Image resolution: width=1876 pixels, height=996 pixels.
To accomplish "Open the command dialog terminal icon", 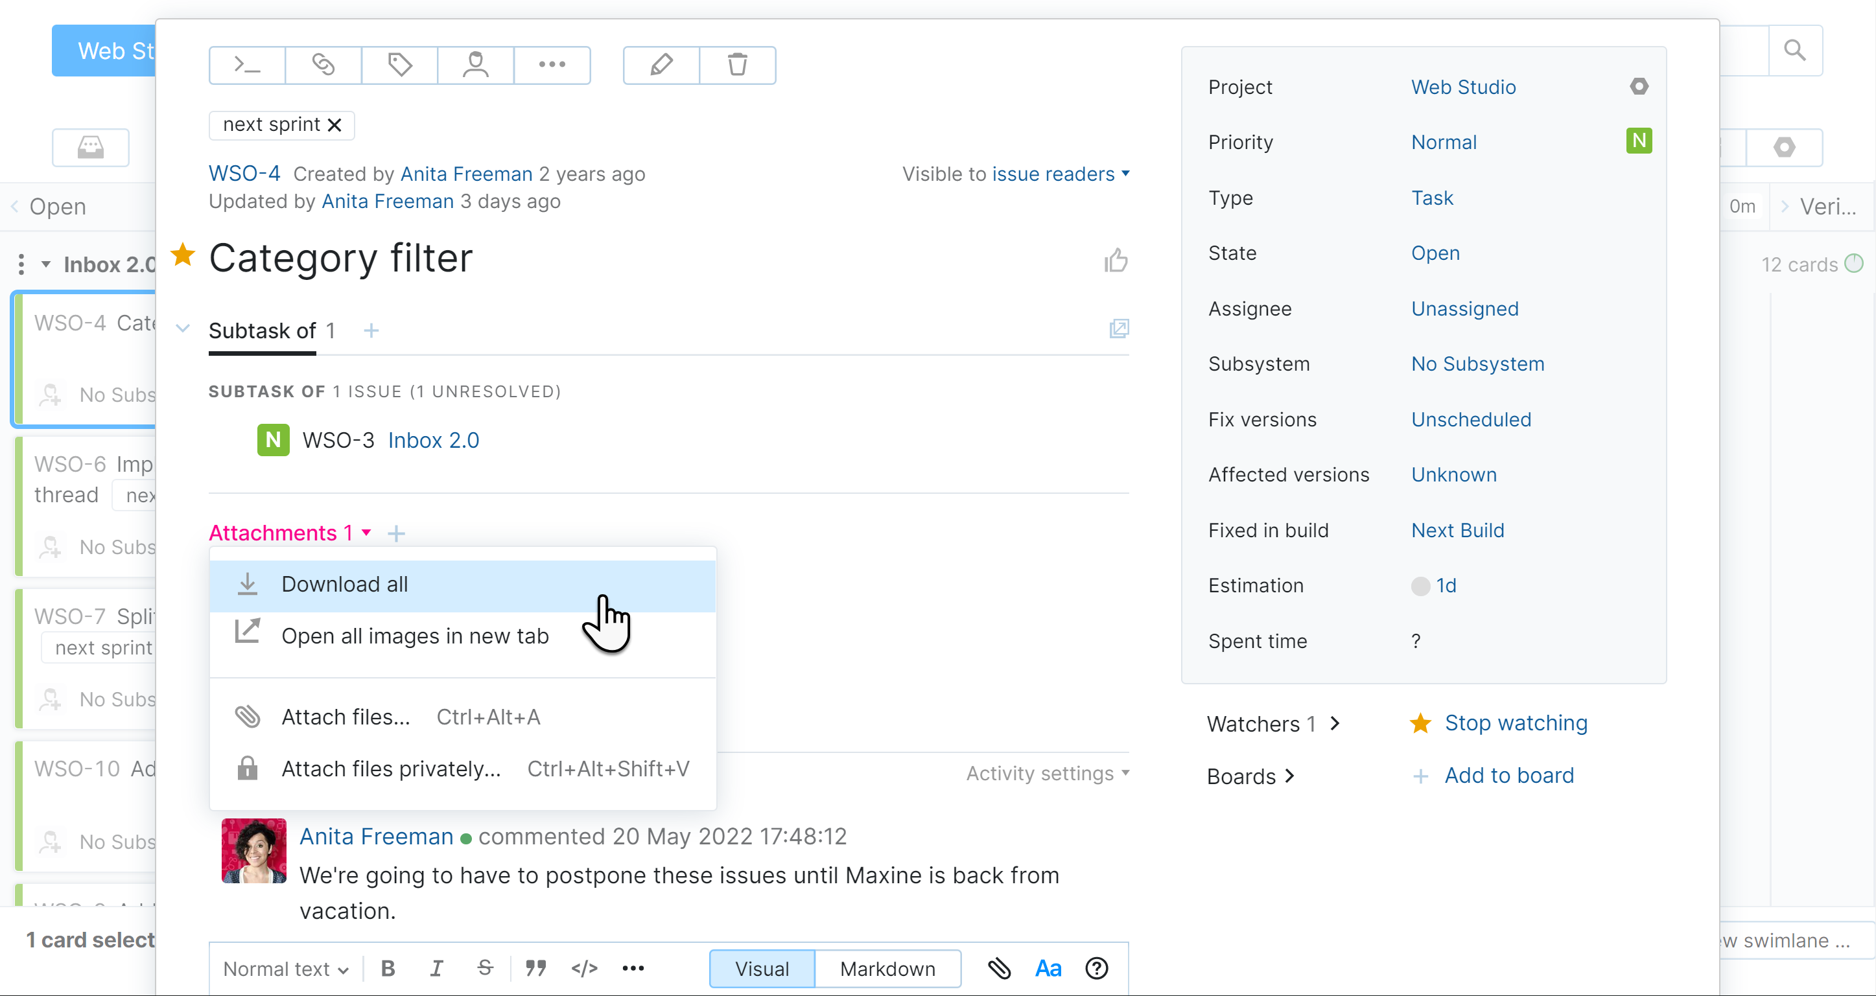I will 246,65.
